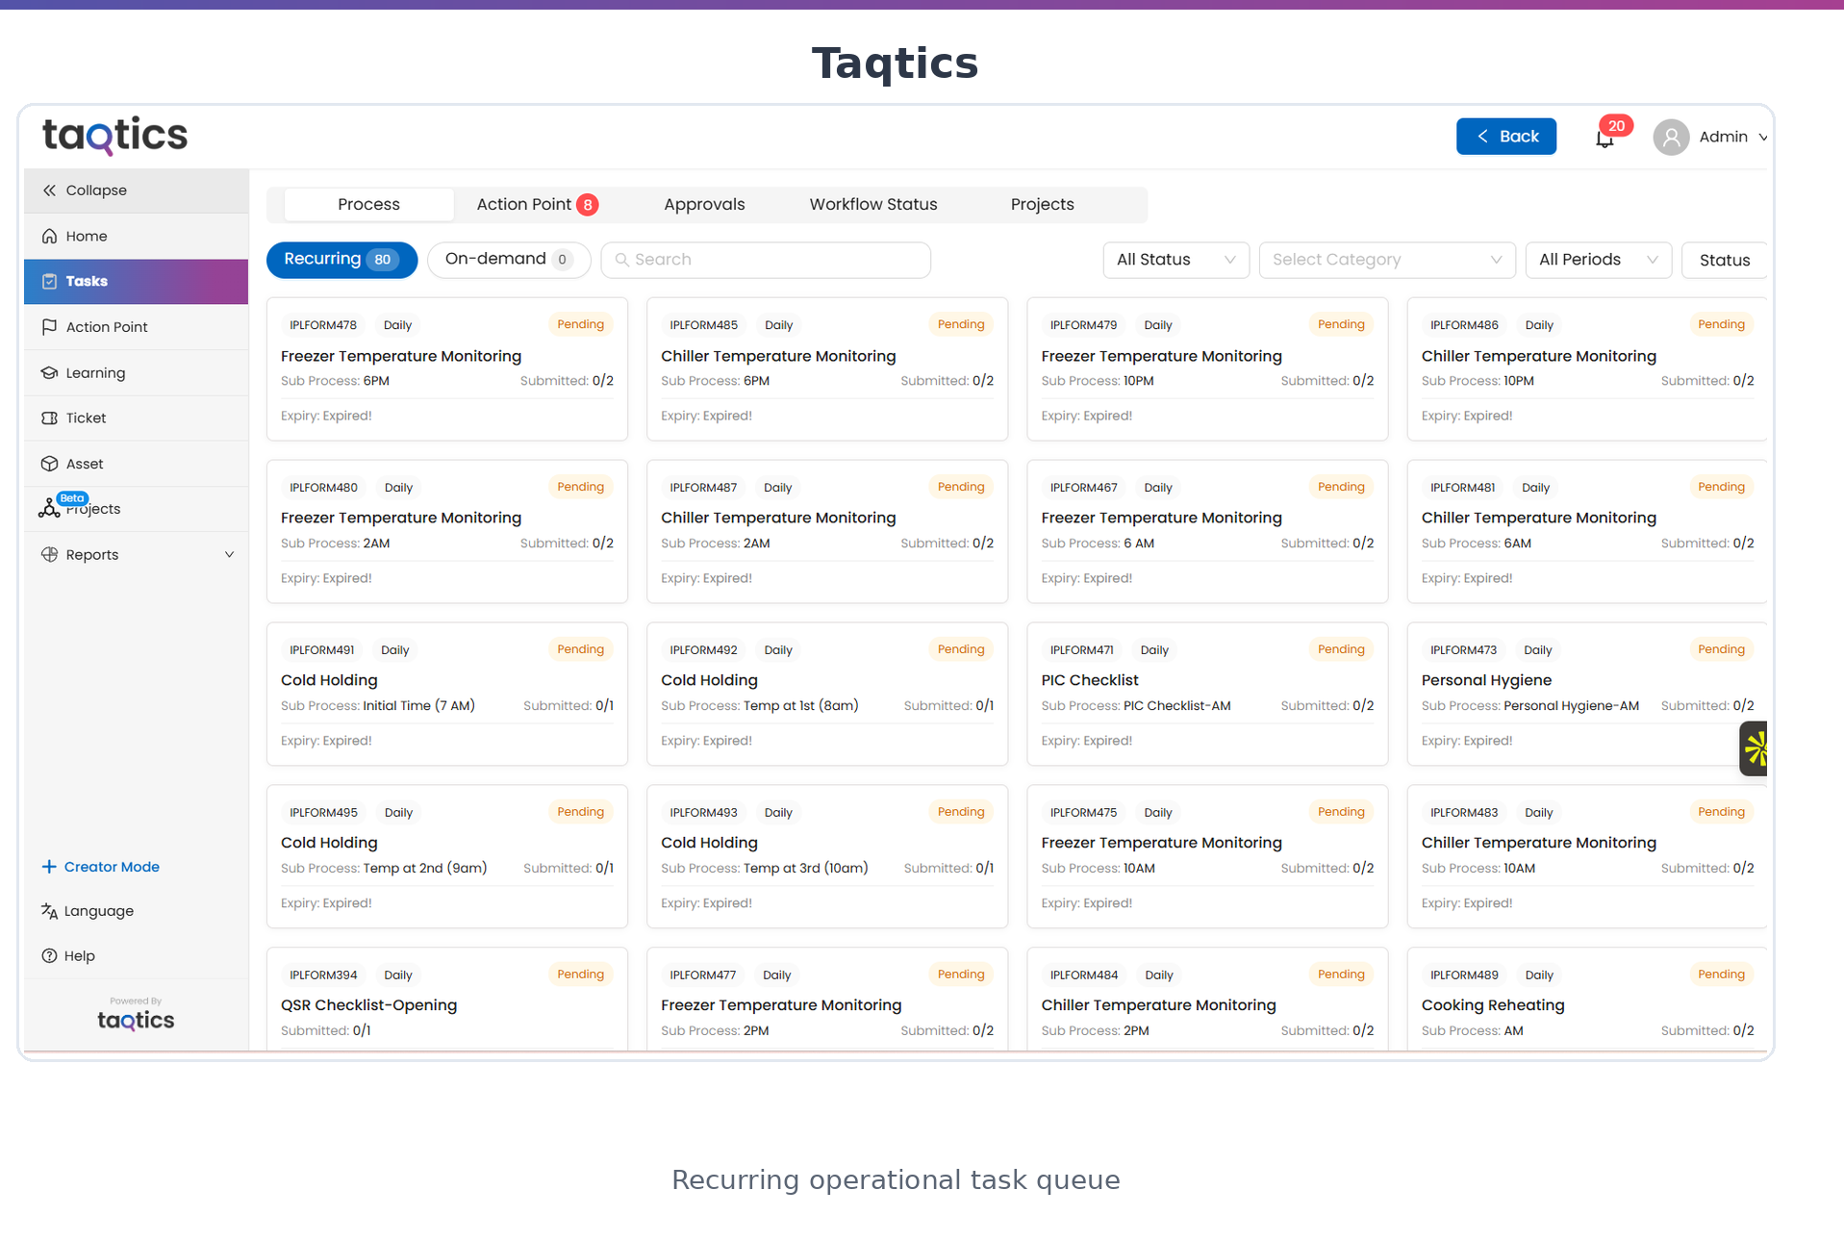This screenshot has width=1844, height=1241.
Task: Open the Approvals tab
Action: (704, 204)
